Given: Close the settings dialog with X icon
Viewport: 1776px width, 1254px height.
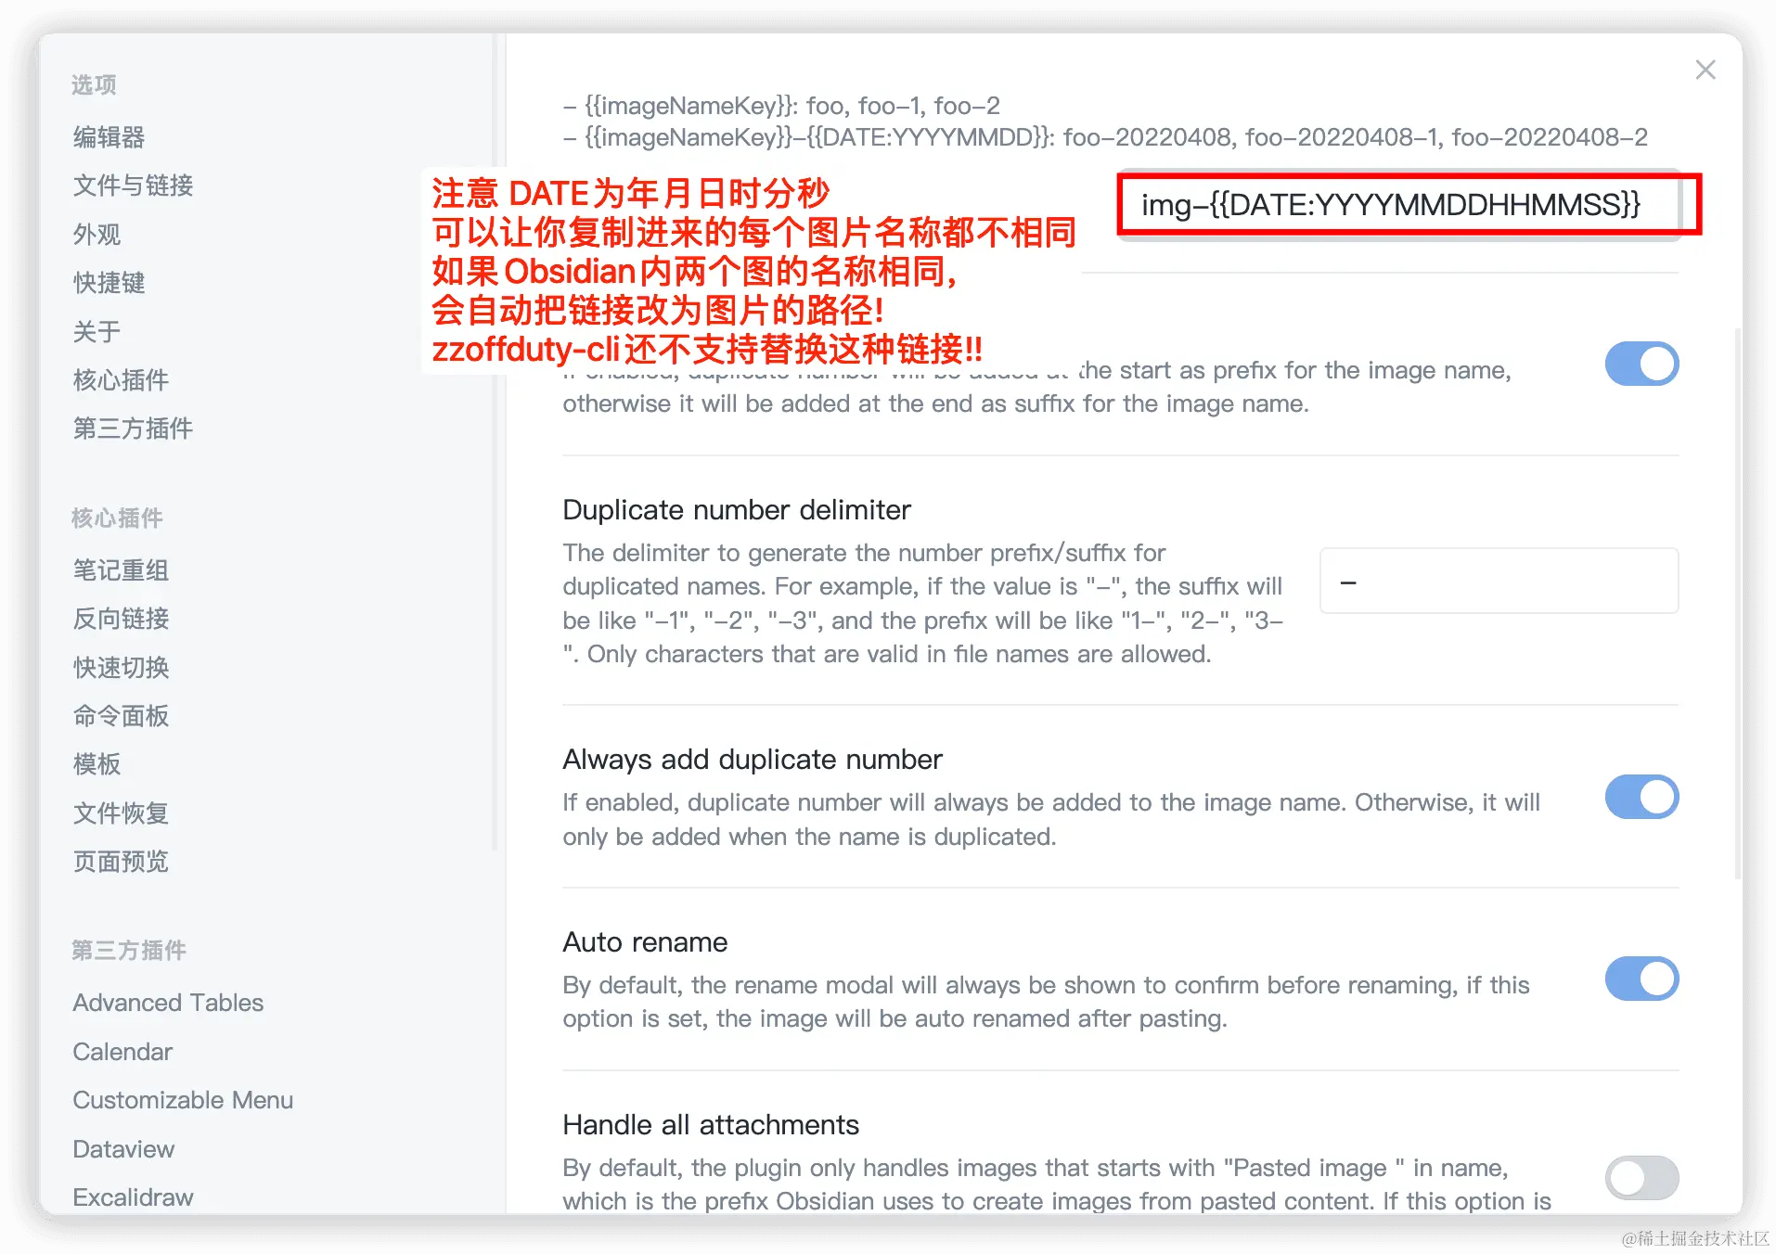Looking at the screenshot, I should [1705, 70].
